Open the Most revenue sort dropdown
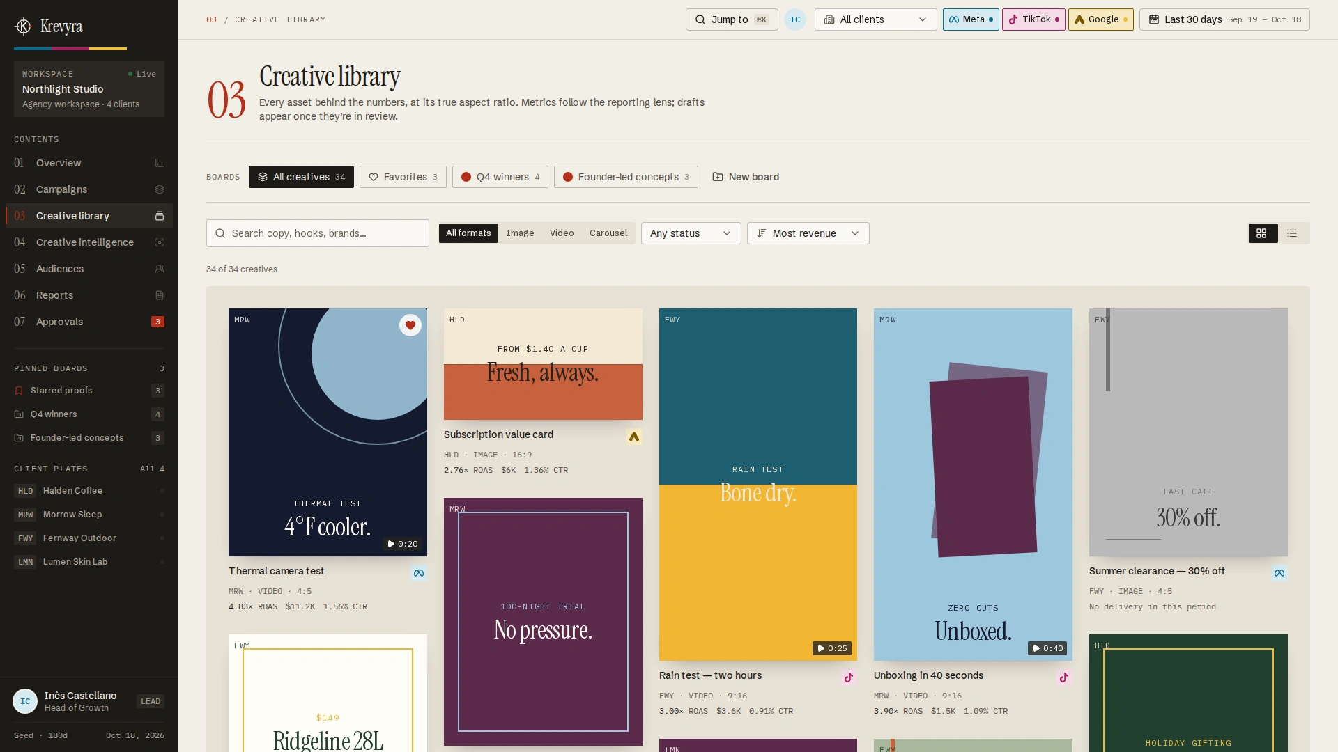The width and height of the screenshot is (1338, 752). 808,233
